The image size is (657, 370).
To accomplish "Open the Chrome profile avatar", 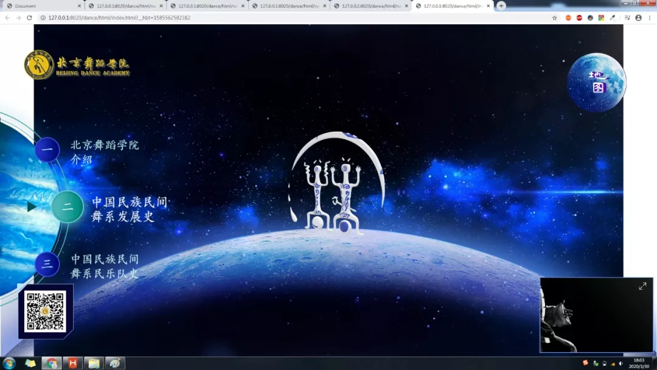I will pyautogui.click(x=638, y=18).
